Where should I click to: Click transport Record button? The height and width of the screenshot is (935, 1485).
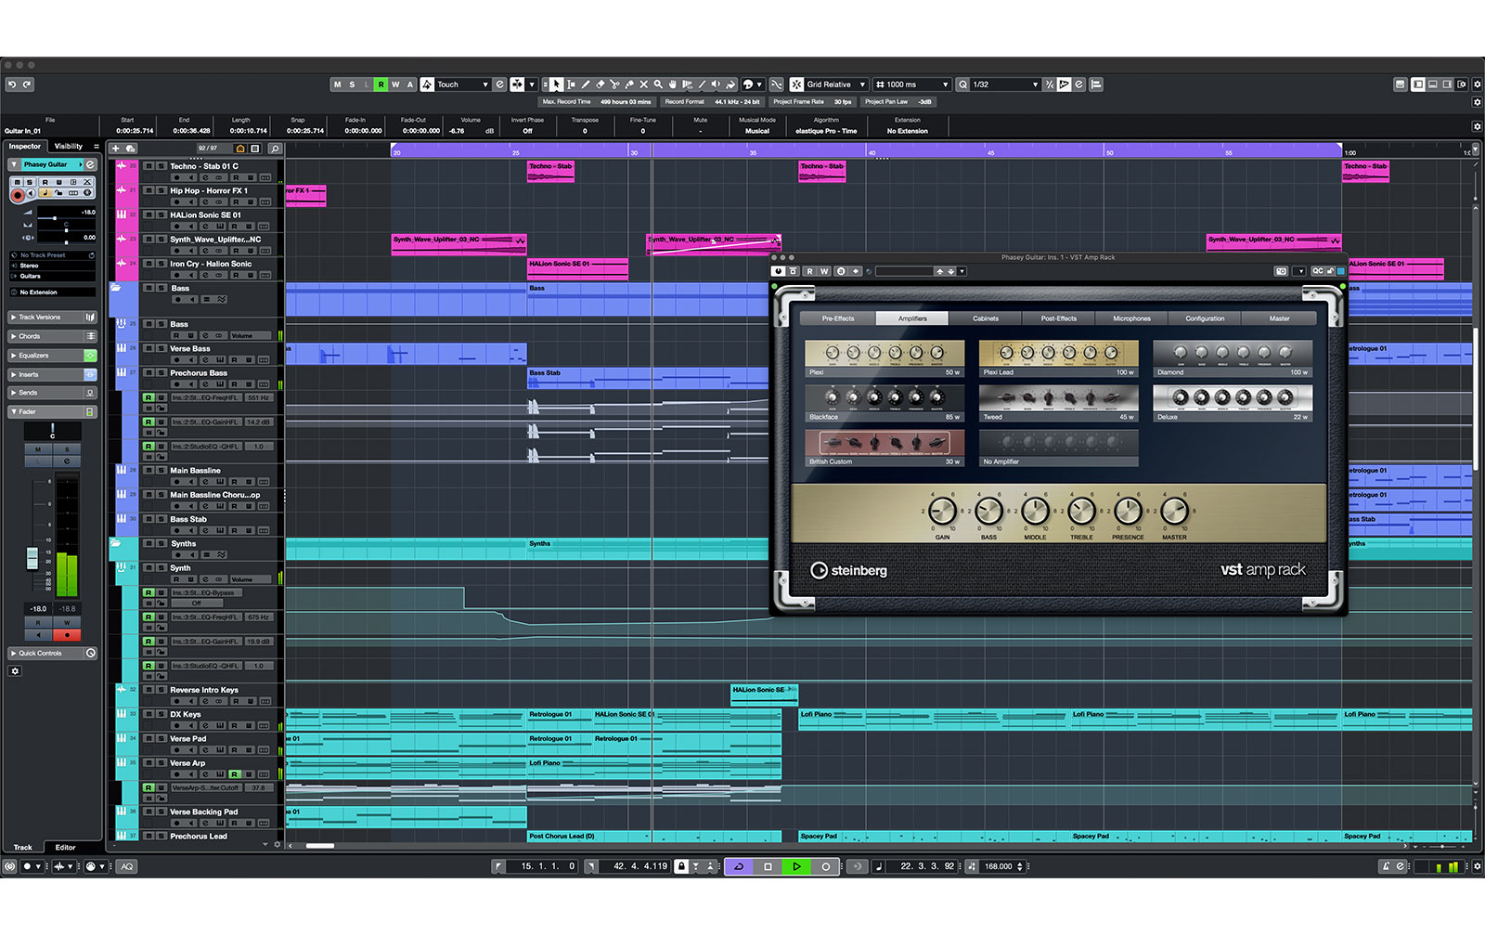[x=825, y=866]
